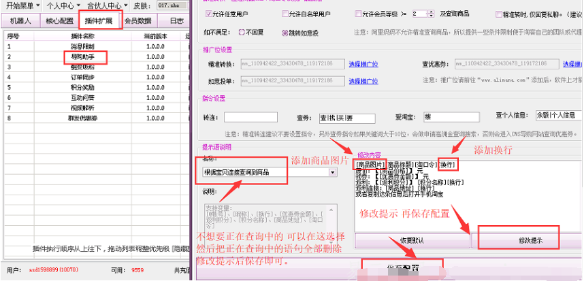Click 选择推广位 link beside 精准转换
This screenshot has height=281, width=584.
363,64
